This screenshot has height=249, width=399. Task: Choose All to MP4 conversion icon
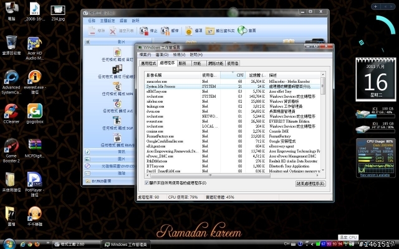pos(117,87)
